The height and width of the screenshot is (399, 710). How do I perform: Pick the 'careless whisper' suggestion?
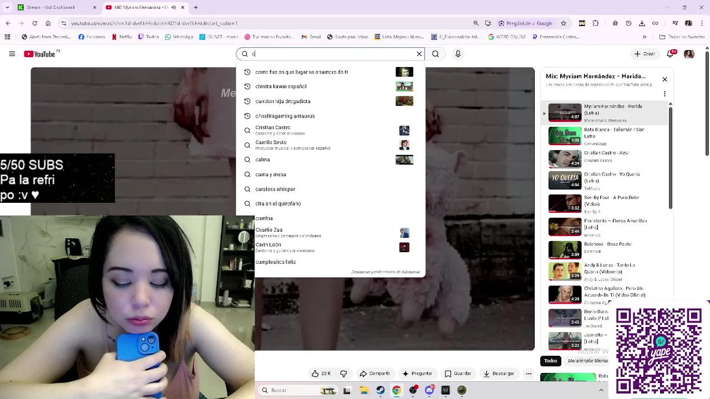tap(330, 189)
